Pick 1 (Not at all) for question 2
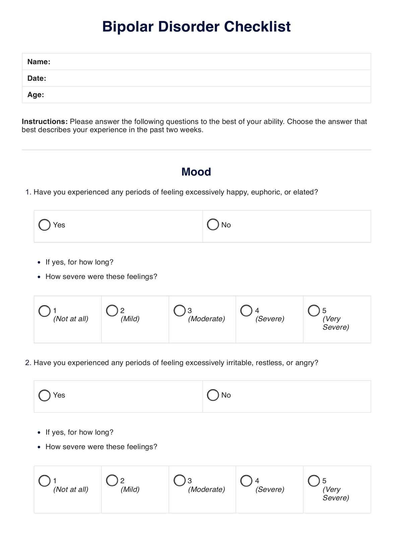This screenshot has height=546, width=394. point(45,481)
